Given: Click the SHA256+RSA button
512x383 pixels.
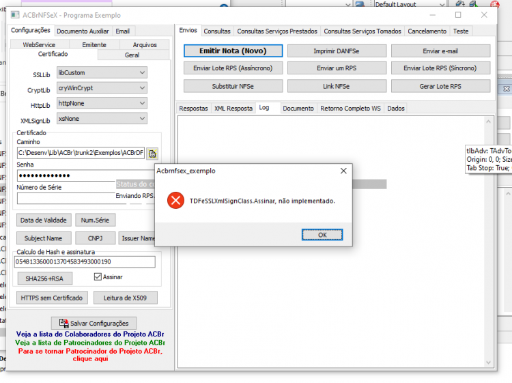Looking at the screenshot, I should point(44,279).
